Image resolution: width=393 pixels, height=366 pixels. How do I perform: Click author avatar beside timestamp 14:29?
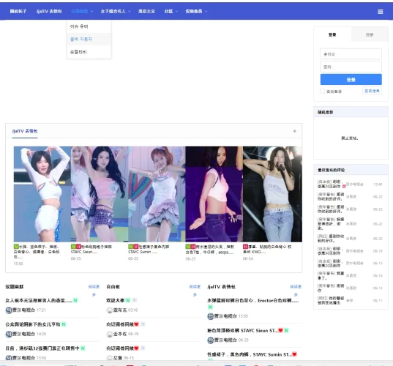point(9,335)
